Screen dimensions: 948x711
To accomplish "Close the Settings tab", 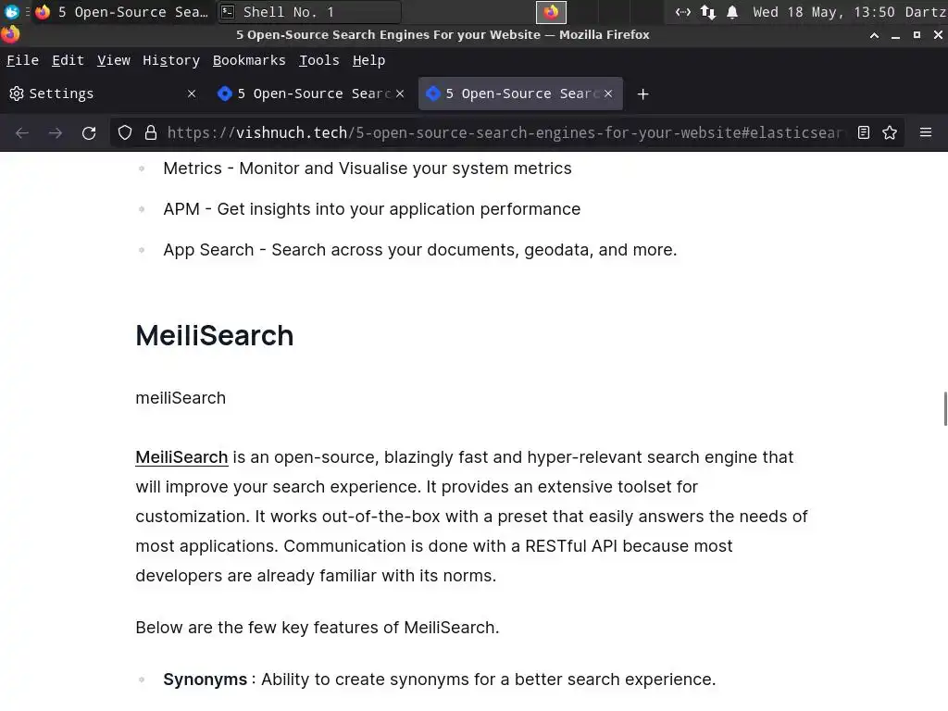I will (x=192, y=94).
